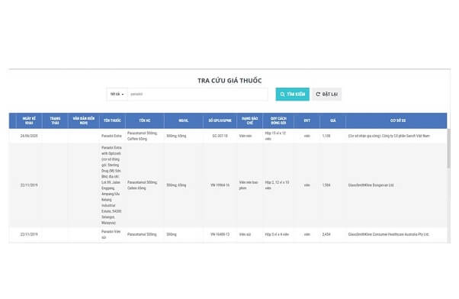Click the 'TRA CỨU GIÁ THUỐC' page heading

point(230,81)
